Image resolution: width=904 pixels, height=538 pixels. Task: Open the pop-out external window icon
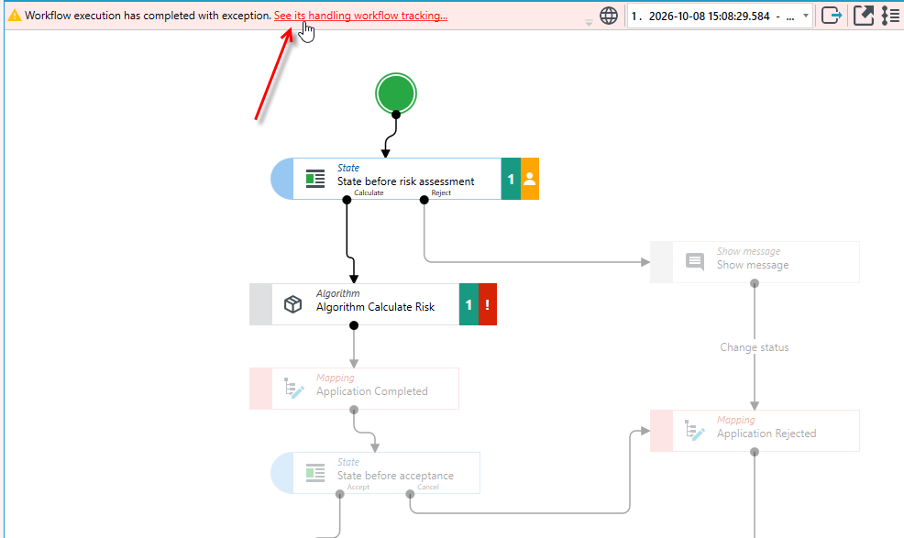[x=863, y=16]
